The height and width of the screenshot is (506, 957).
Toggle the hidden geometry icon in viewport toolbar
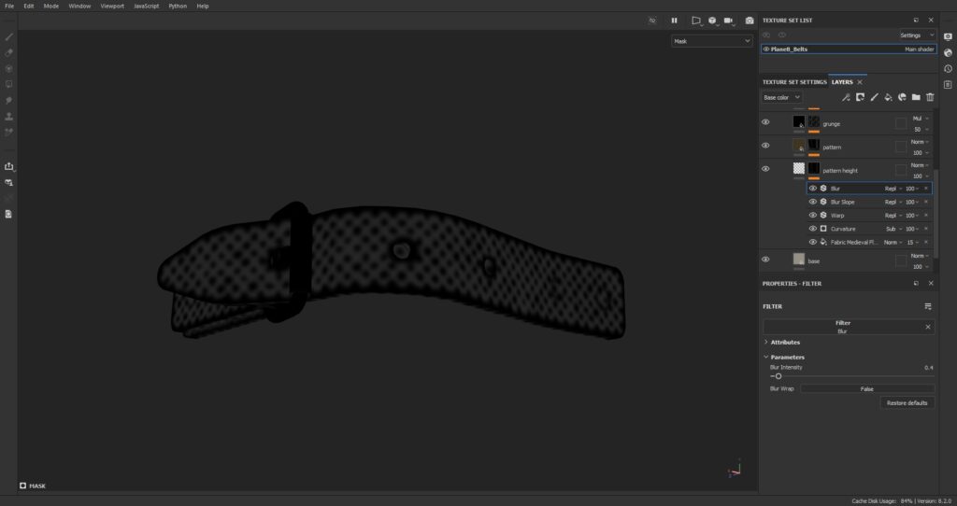click(652, 21)
